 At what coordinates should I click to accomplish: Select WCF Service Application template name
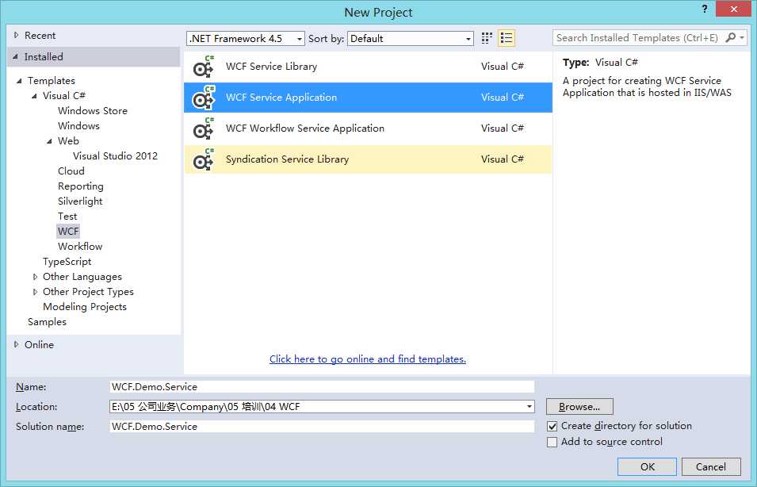pos(281,98)
